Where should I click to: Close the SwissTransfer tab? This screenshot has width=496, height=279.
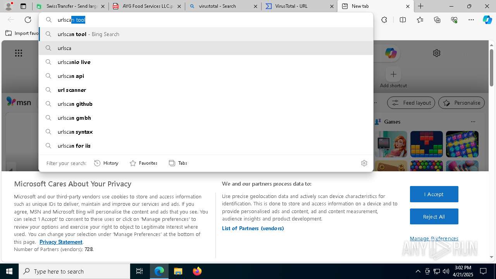(x=103, y=6)
